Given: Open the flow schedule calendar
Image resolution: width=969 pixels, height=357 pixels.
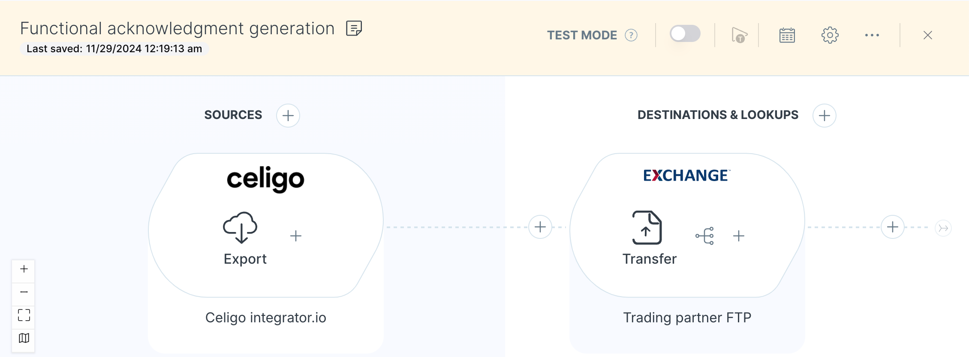Looking at the screenshot, I should 787,35.
